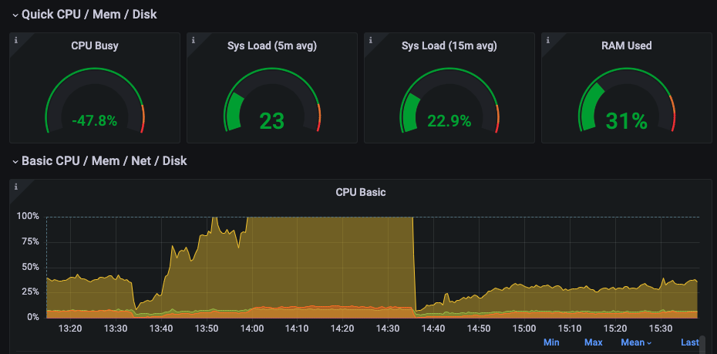Viewport: 717px width, 354px height.
Task: Open the Sys Load (15m avg) info icon
Action: pos(371,40)
